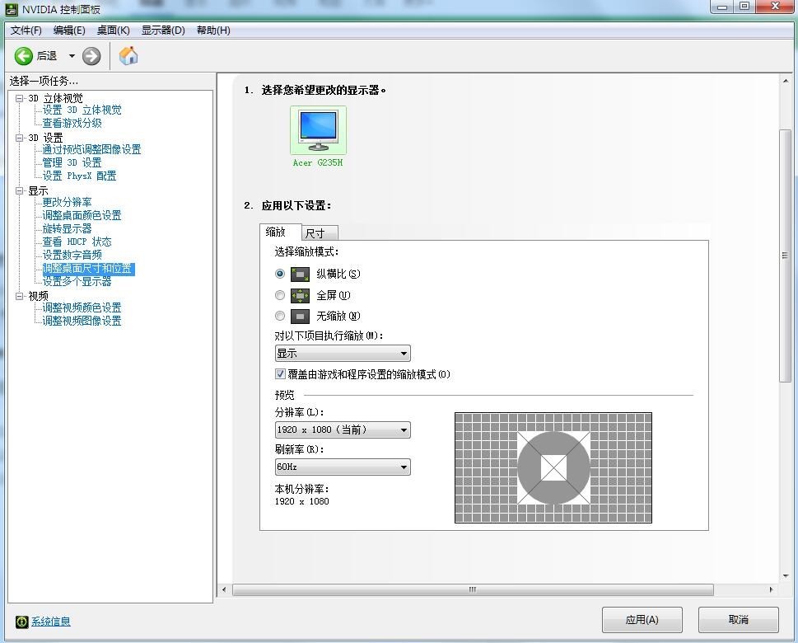Open the 系统信息 link
This screenshot has width=798, height=643.
(x=51, y=622)
